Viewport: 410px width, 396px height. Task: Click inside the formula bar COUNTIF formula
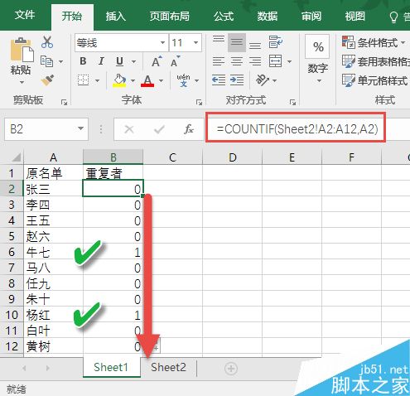tap(297, 129)
